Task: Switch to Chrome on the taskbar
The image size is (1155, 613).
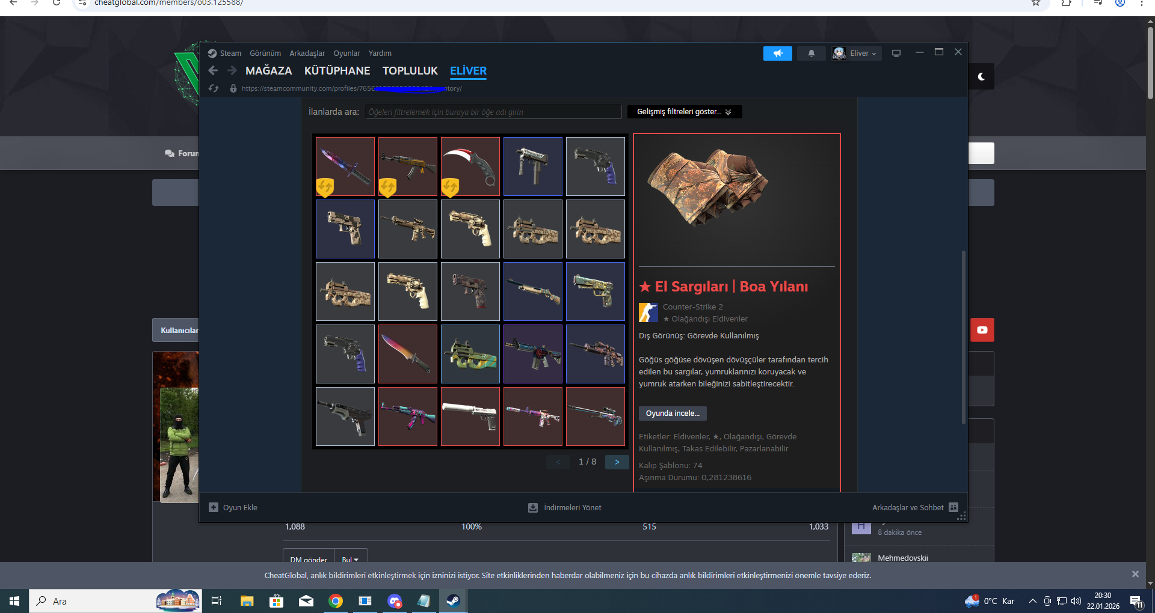Action: pos(336,601)
